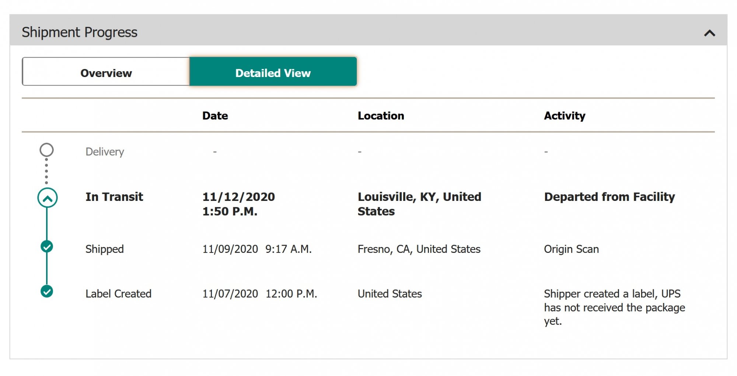Click the Shipped checkmark icon
The height and width of the screenshot is (376, 737).
(x=47, y=247)
